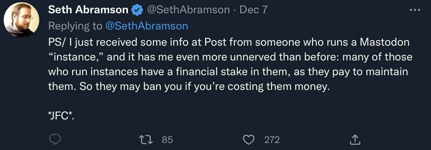Share the tweet using the upload arrow icon
This screenshot has width=431, height=150.
pyautogui.click(x=354, y=139)
